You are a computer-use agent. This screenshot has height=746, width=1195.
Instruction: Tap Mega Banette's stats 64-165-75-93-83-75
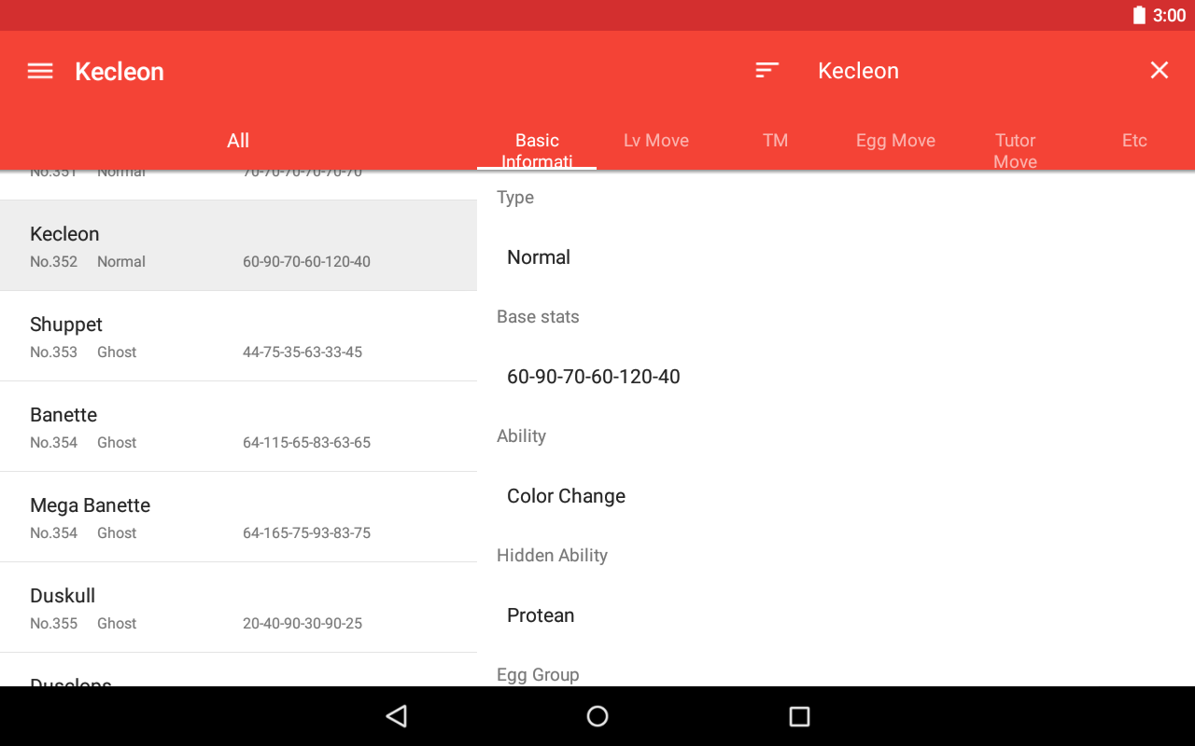click(306, 533)
